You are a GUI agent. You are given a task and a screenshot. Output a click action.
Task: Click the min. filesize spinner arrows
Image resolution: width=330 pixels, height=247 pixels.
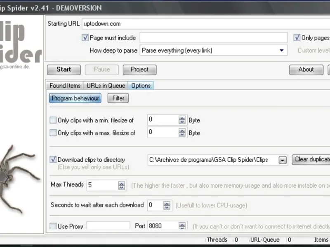point(182,120)
